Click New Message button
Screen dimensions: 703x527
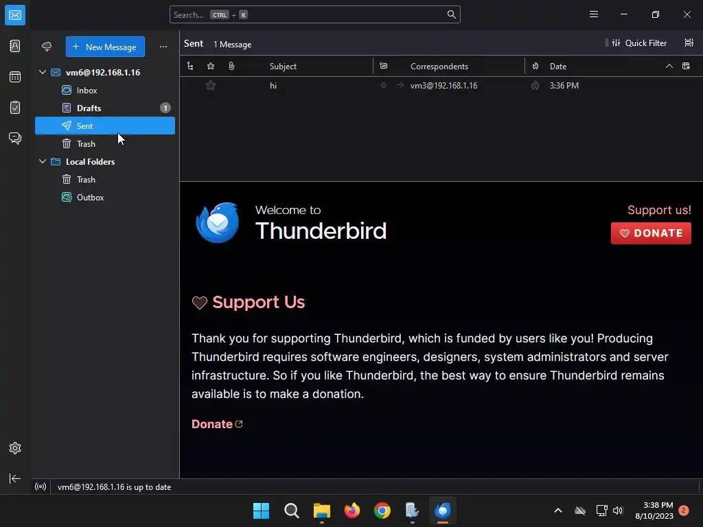coord(105,47)
